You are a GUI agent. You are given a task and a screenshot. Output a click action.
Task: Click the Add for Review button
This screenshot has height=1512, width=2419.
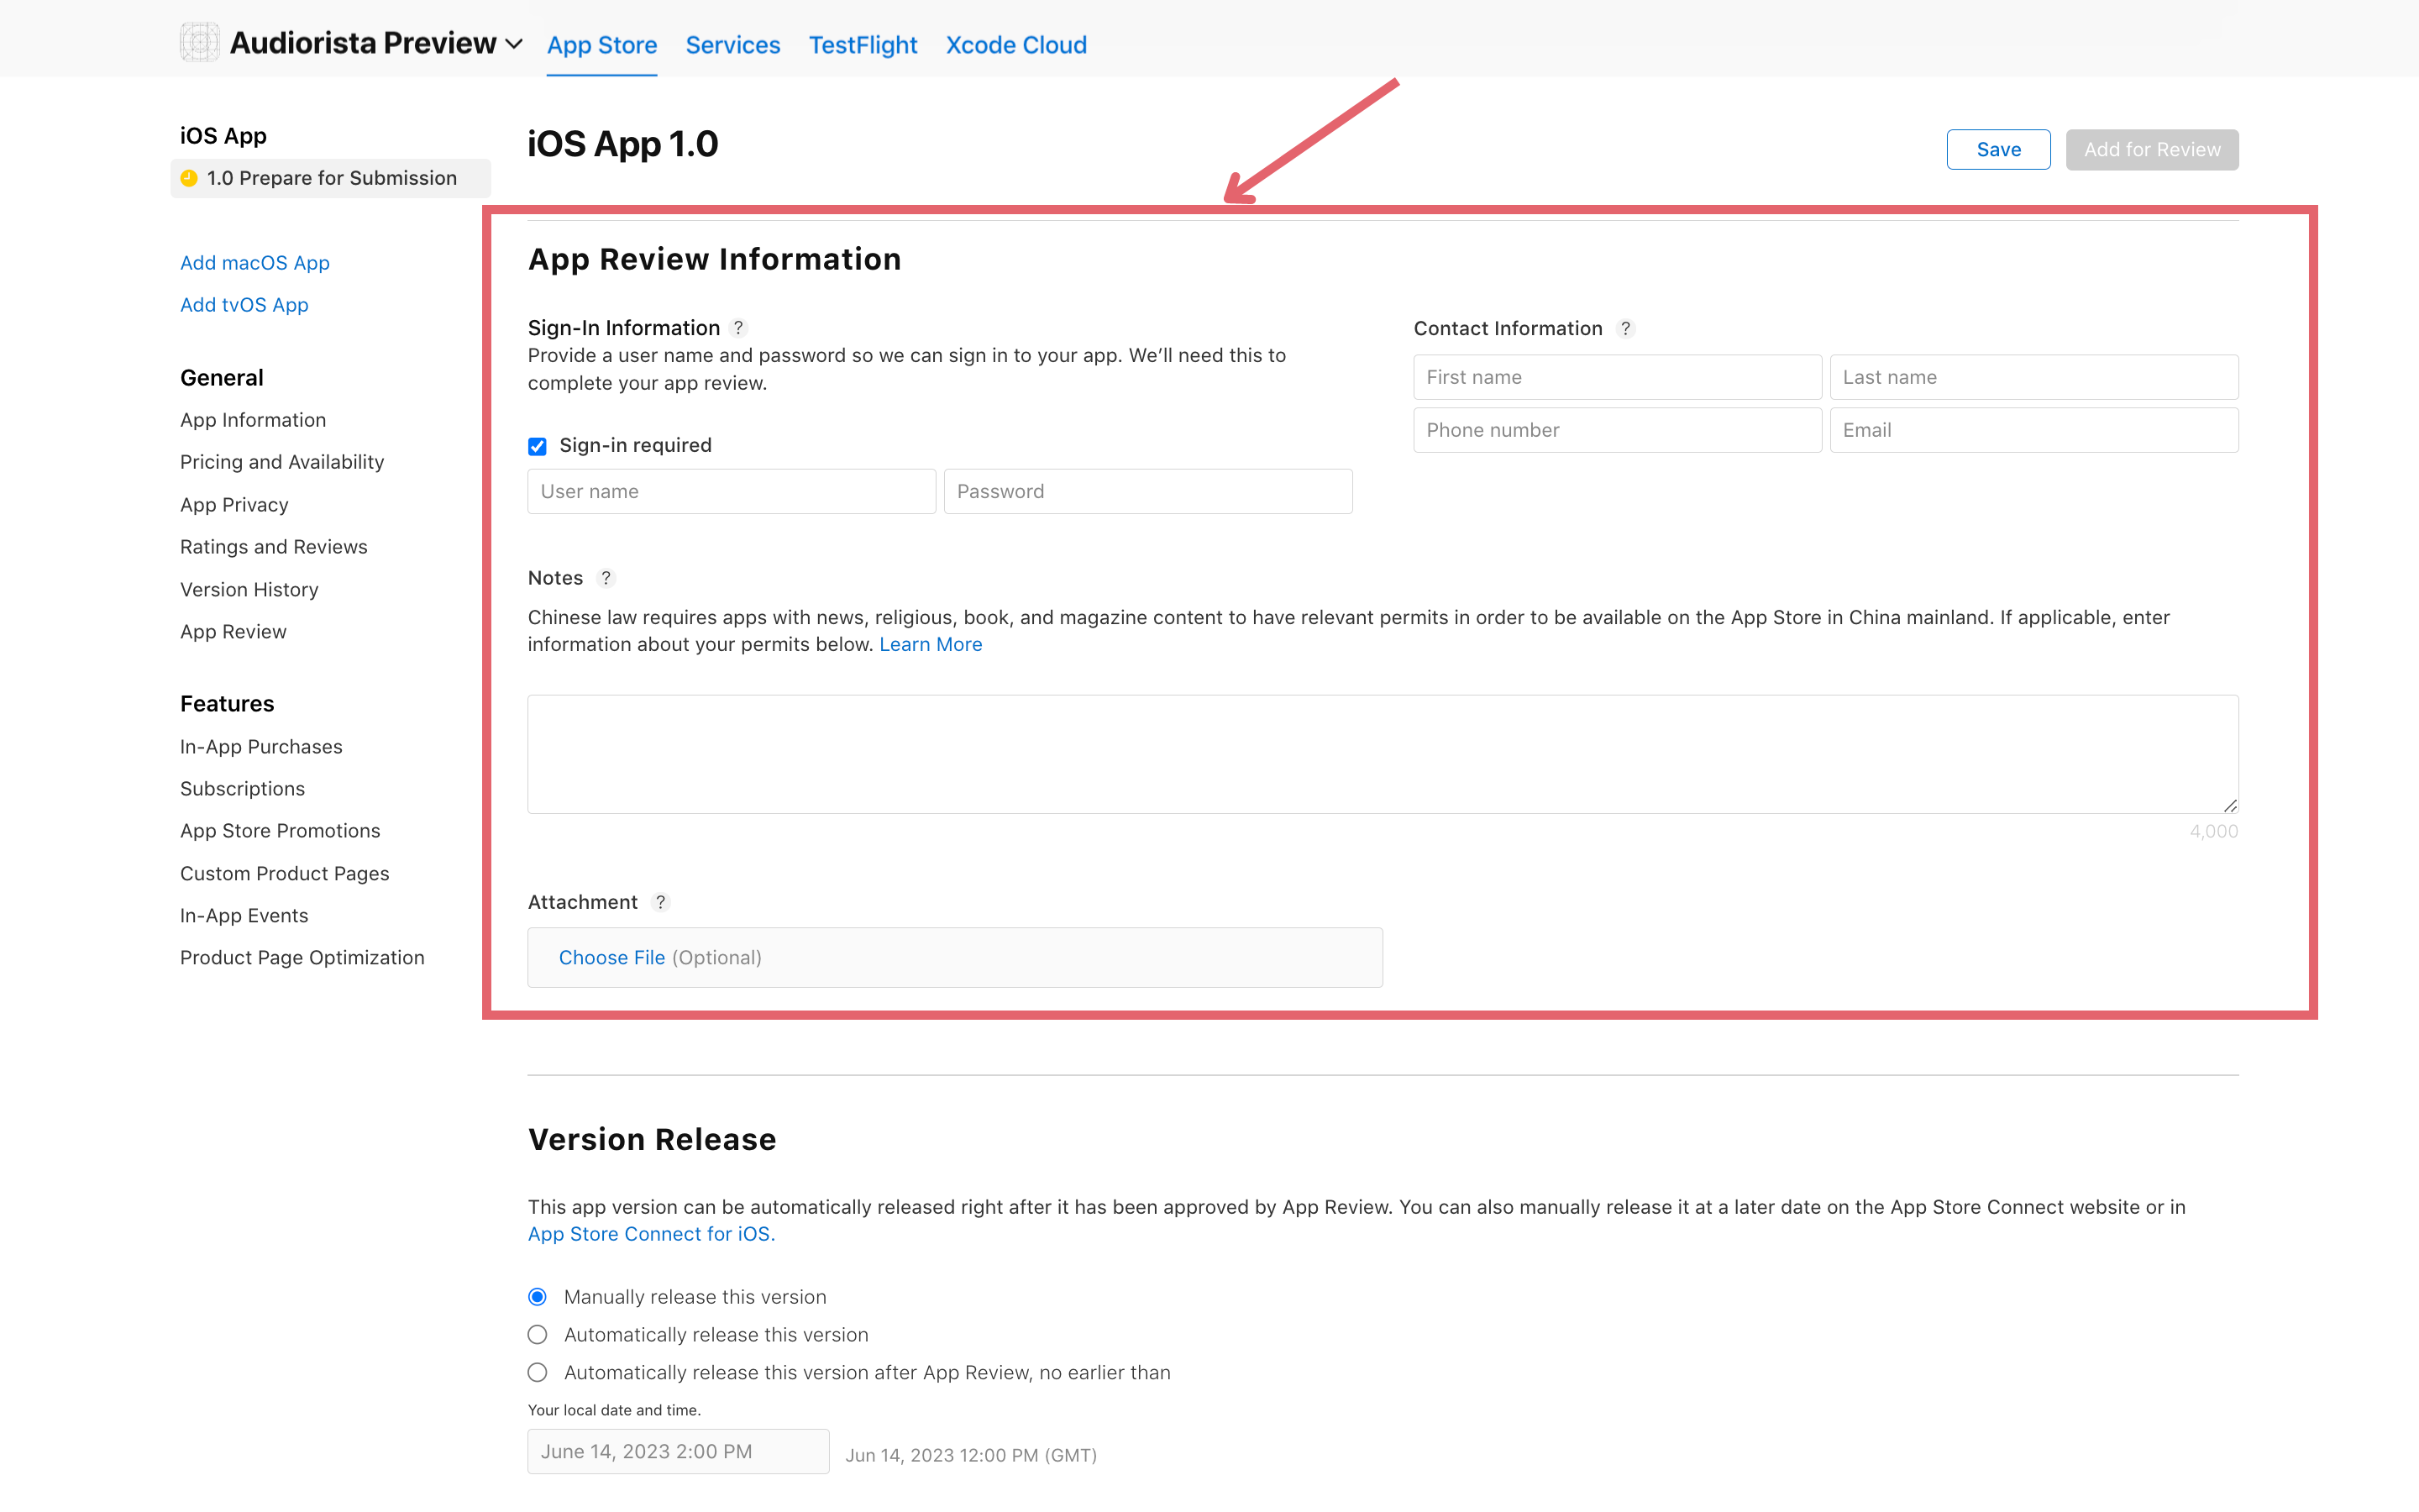(x=2152, y=149)
